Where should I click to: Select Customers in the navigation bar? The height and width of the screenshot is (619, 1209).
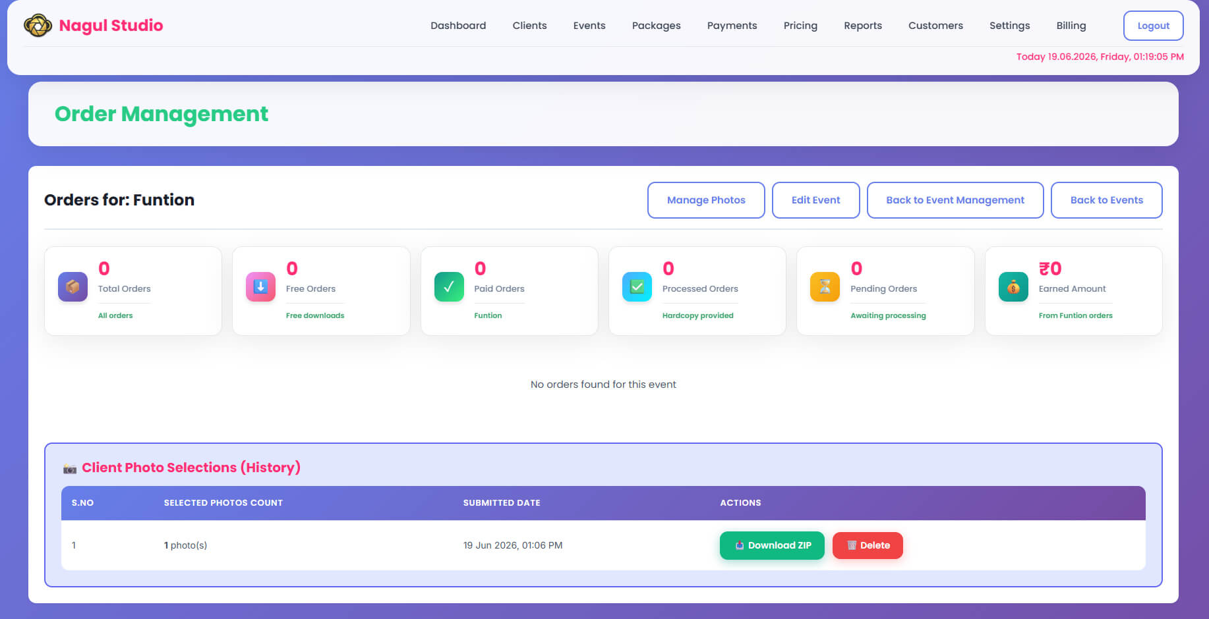(935, 26)
